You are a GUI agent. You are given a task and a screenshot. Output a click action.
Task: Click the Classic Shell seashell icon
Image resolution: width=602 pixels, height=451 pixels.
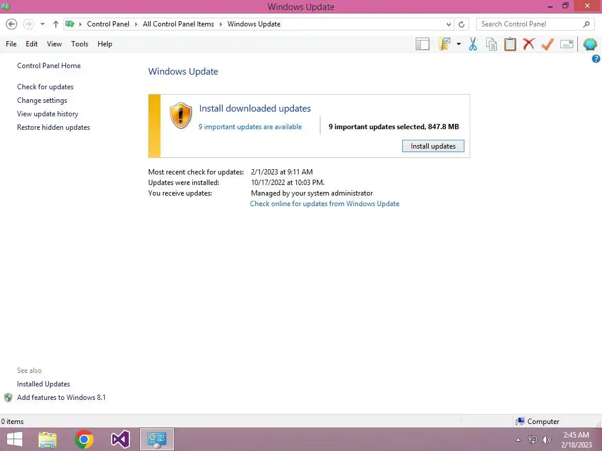click(x=590, y=44)
